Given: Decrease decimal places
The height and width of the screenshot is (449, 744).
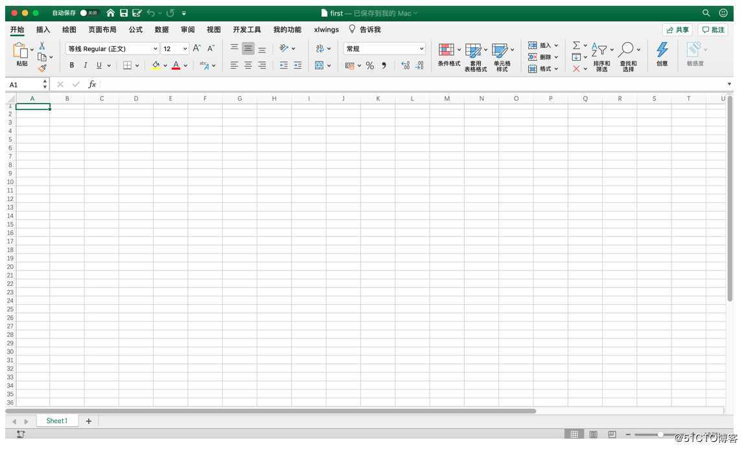Looking at the screenshot, I should [x=419, y=65].
